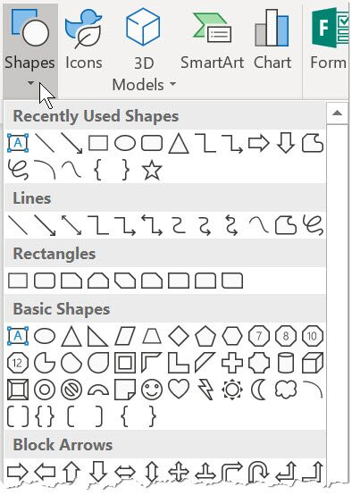Pick the Pentagon shape
Viewport: 352px width, 495px height.
coord(205,336)
